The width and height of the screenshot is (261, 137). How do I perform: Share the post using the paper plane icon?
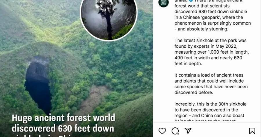coord(188,131)
